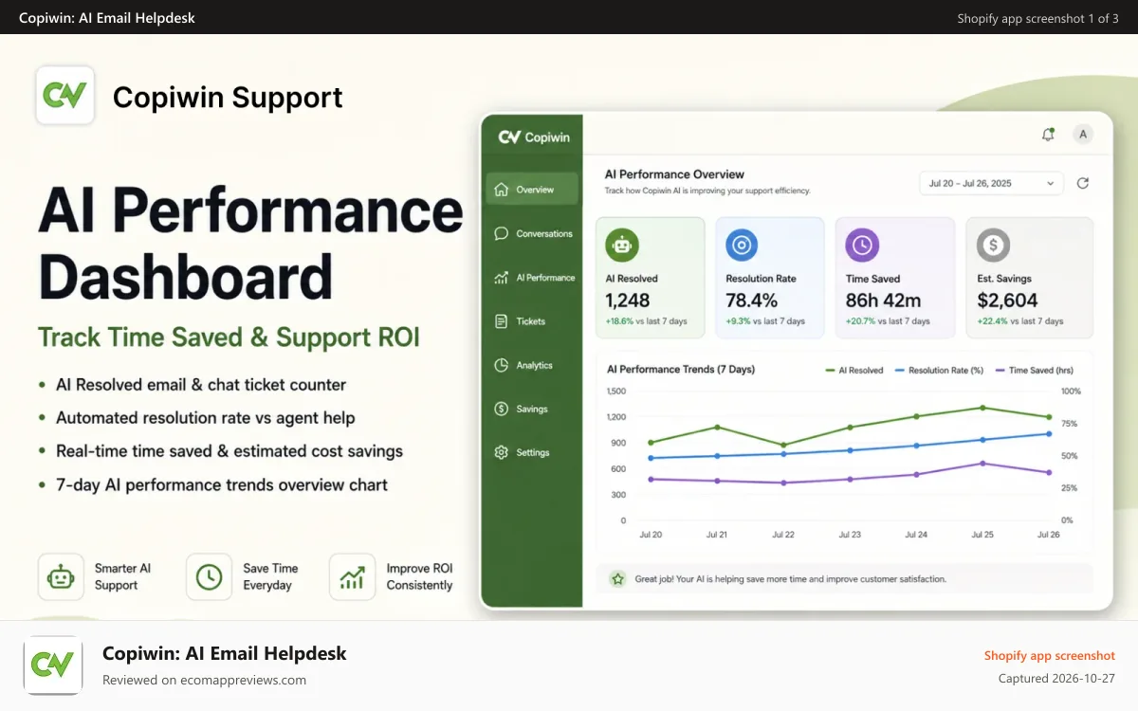The height and width of the screenshot is (711, 1138).
Task: Open Tickets in the sidebar
Action: [x=532, y=321]
